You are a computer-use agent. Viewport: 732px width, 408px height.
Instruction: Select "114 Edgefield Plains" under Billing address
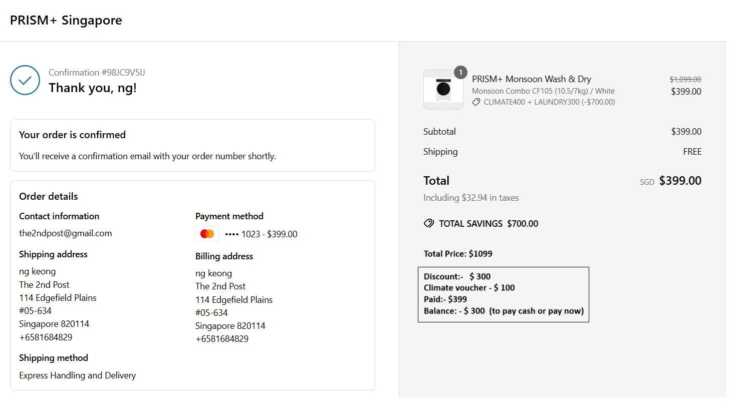click(234, 300)
